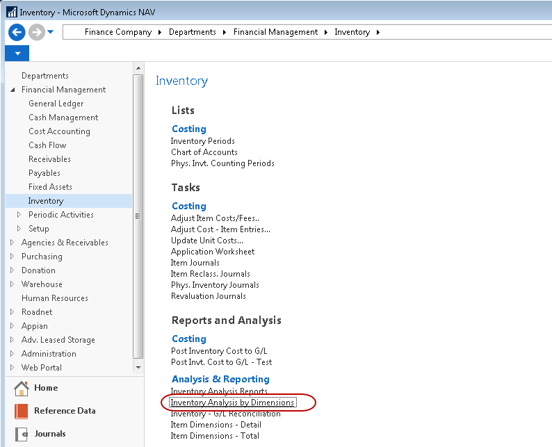Open Inventory Analysis by Dimensions link
Viewport: 552px width, 447px height.
pyautogui.click(x=232, y=403)
